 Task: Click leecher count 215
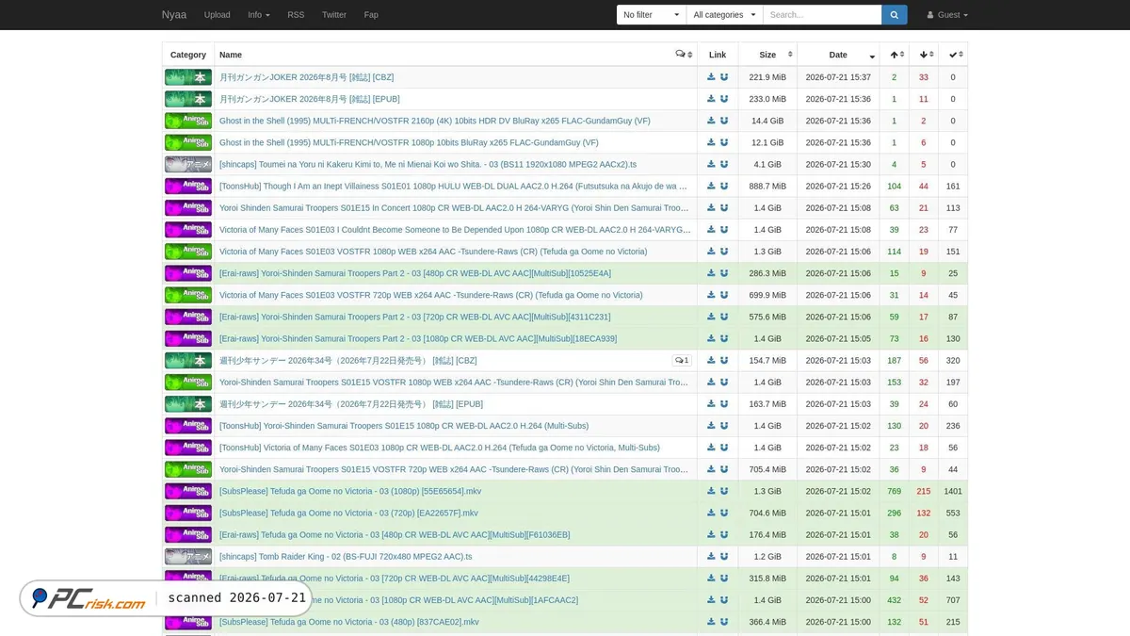pyautogui.click(x=924, y=491)
